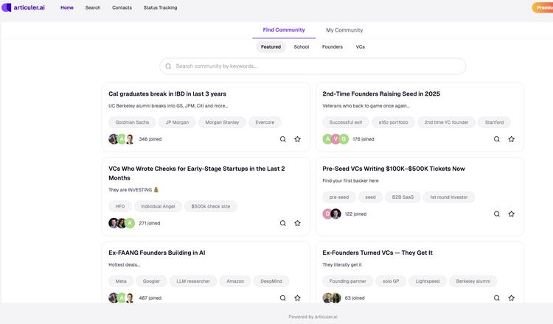Click magnifier icon on VCs Who Wrote Checks card

point(282,223)
